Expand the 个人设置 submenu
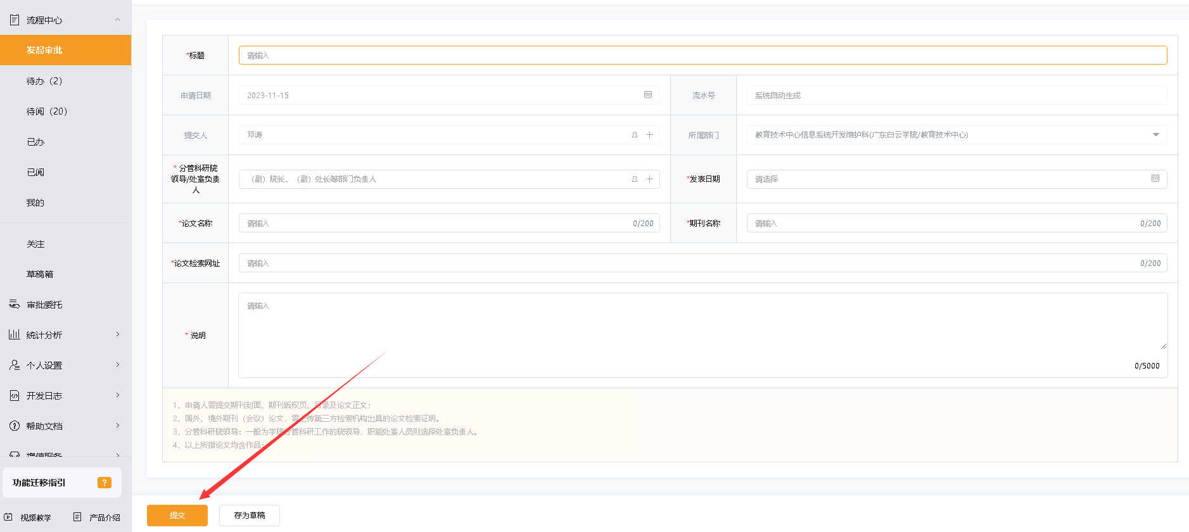The image size is (1189, 532). tap(117, 365)
